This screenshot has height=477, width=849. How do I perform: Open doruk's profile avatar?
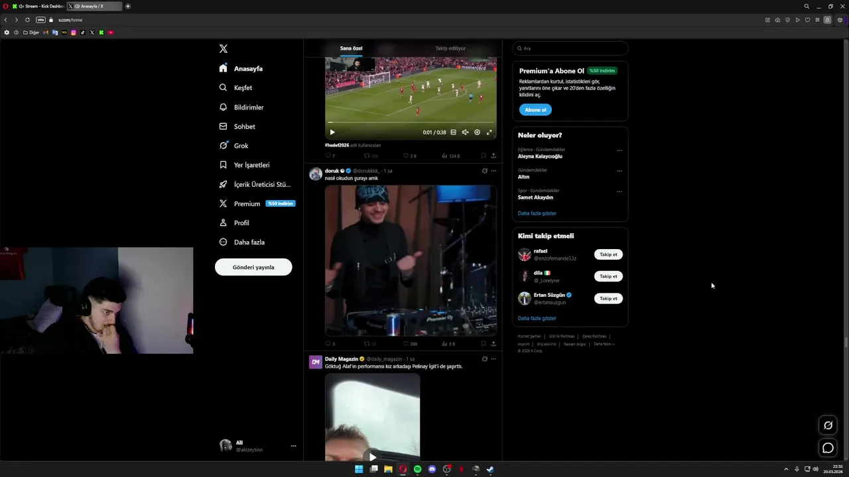pyautogui.click(x=316, y=174)
